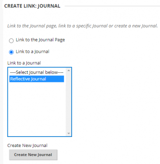Click the CREATE LINK: JOURNAL section heading
Screen dimensions: 160x164
pos(32,6)
